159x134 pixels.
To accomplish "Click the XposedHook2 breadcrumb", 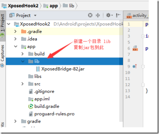I will 20,6.
